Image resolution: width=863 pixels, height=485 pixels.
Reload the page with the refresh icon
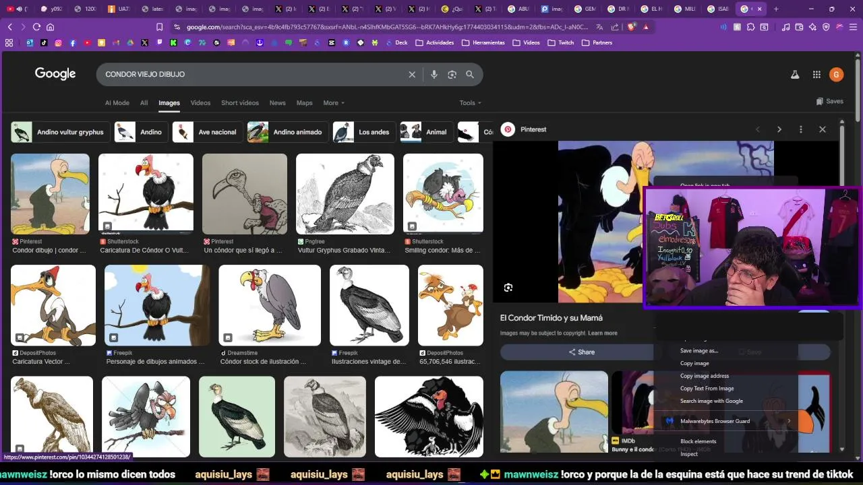tap(36, 27)
